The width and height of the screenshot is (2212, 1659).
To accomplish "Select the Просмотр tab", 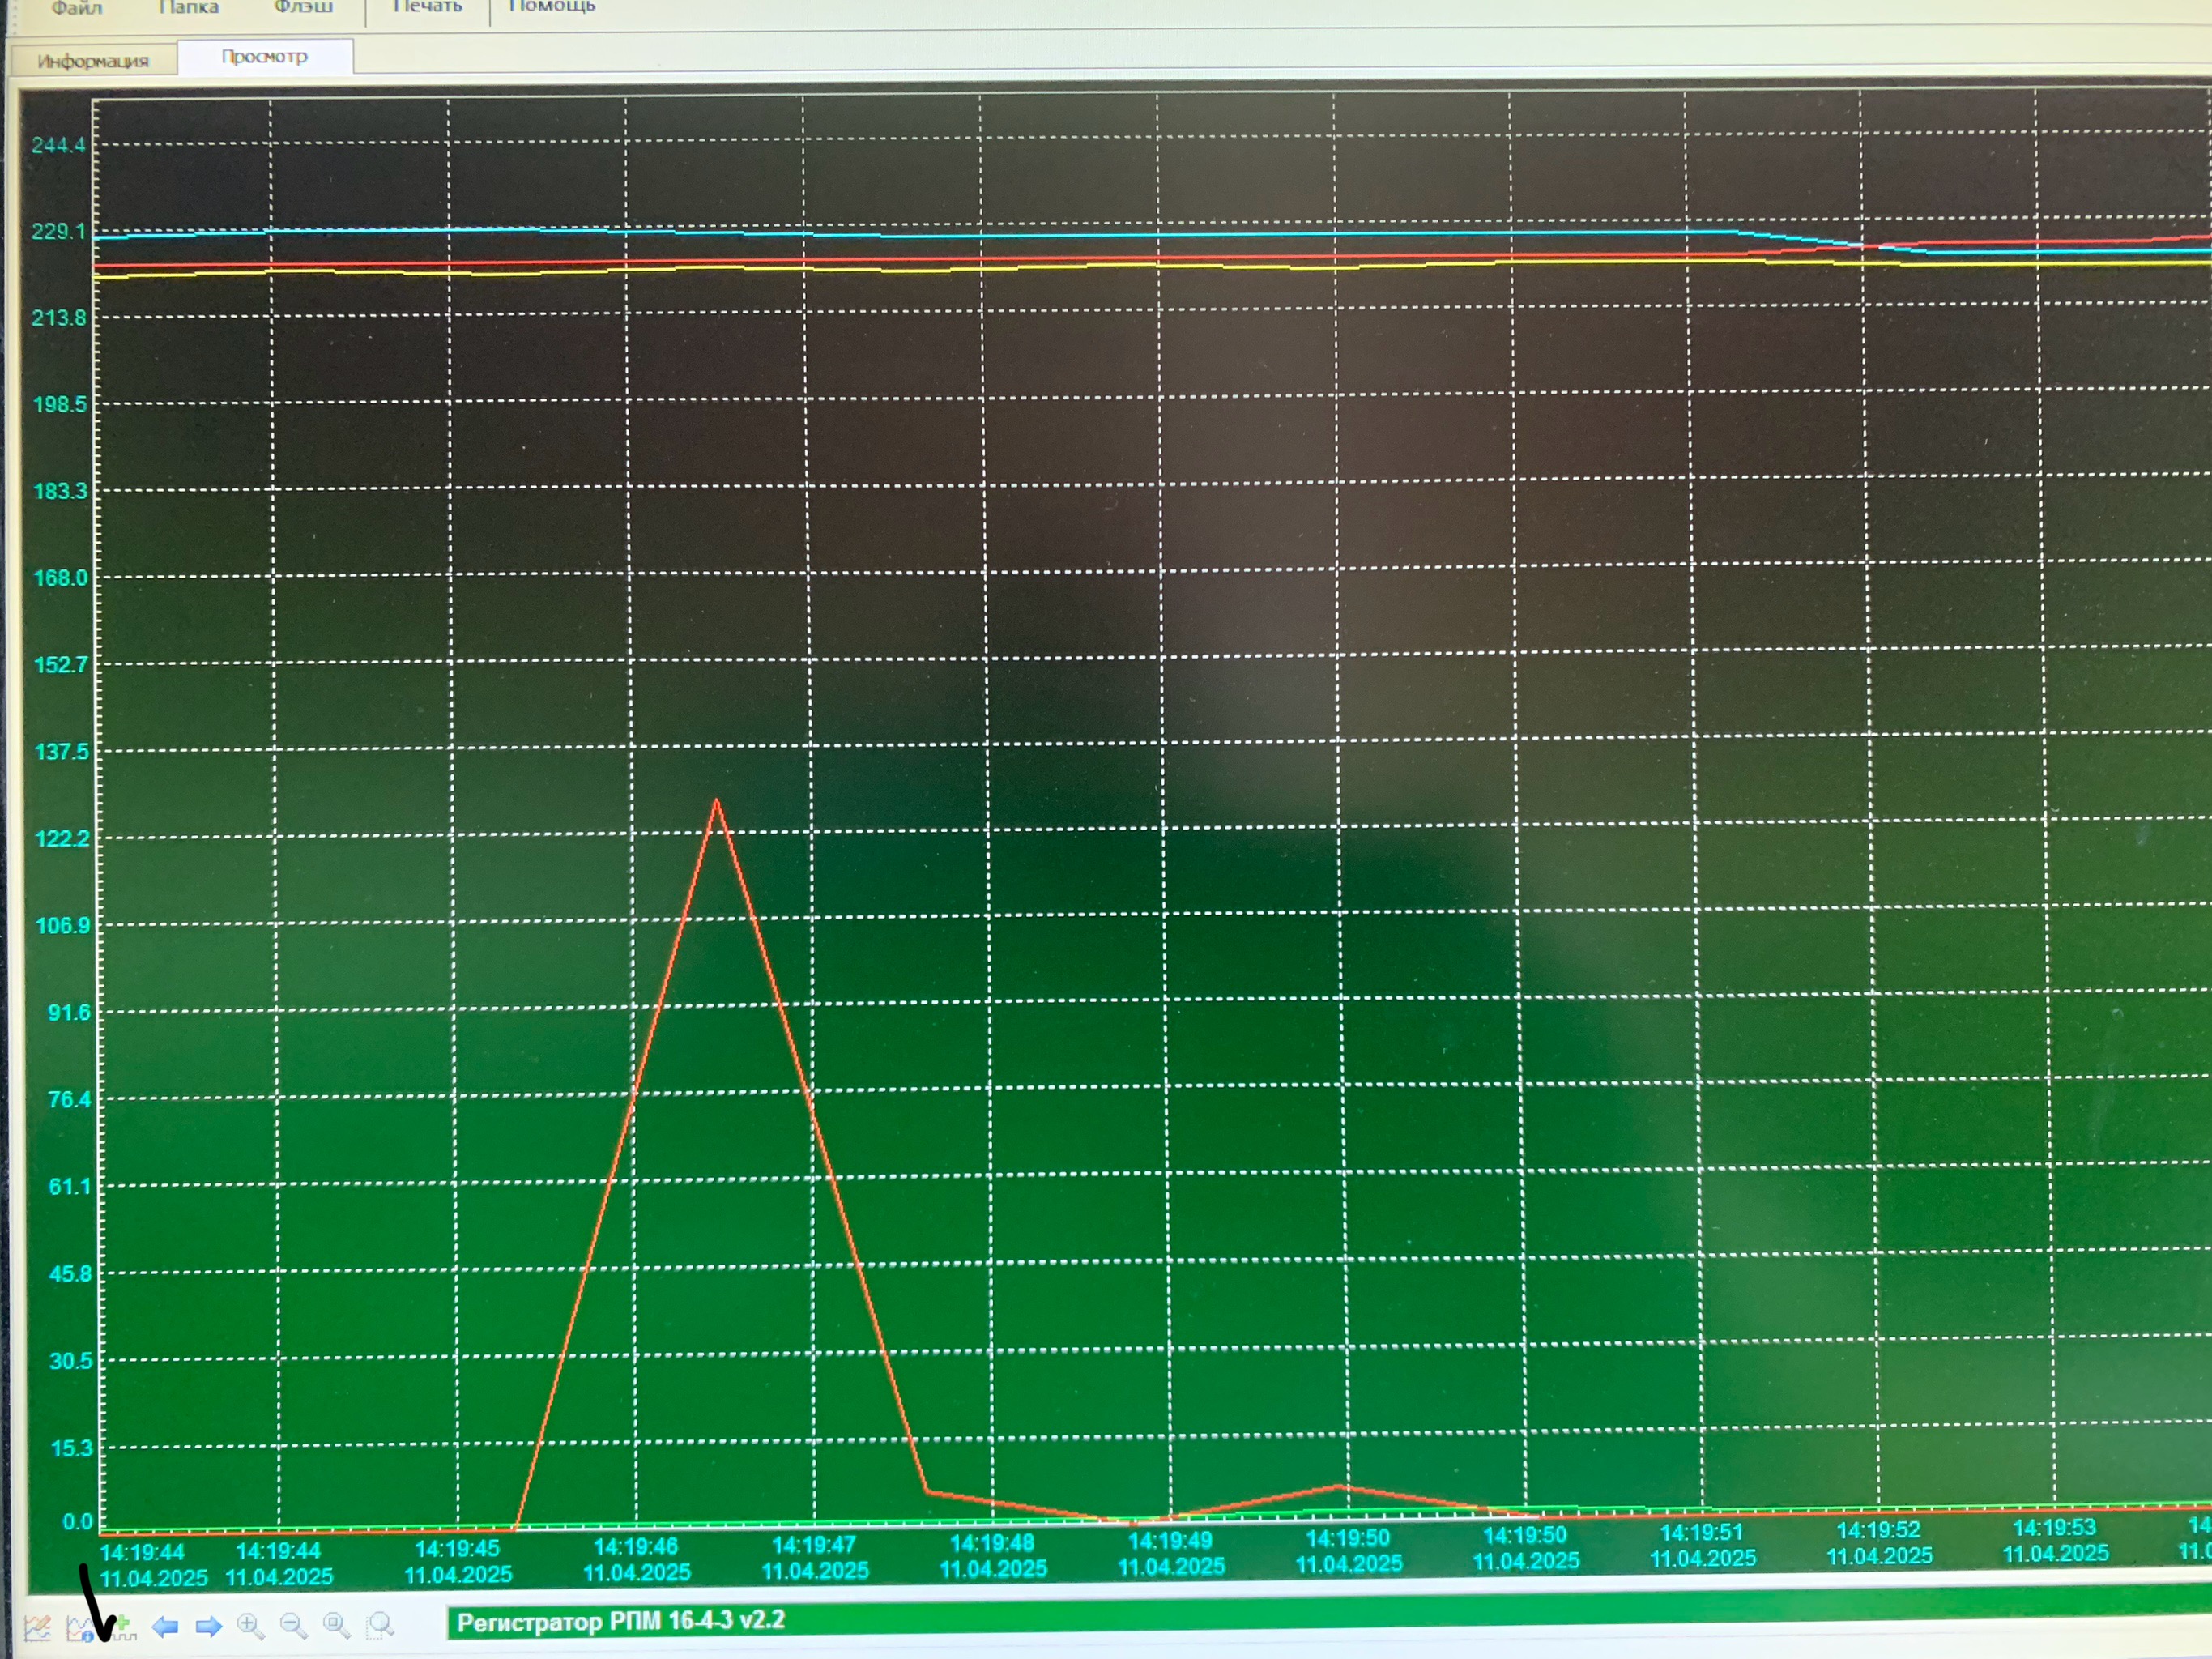I will click(x=265, y=57).
